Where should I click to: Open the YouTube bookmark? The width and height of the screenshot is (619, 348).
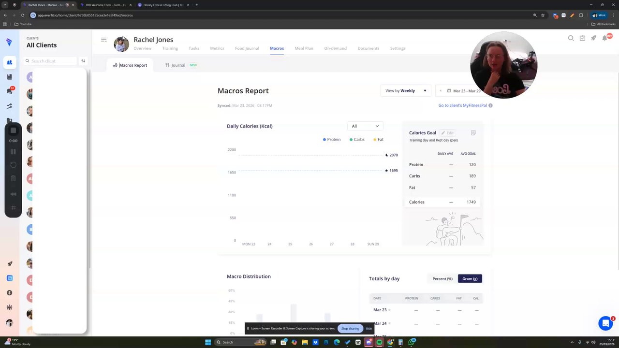23,24
